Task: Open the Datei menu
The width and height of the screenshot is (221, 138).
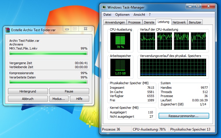Action: [x=107, y=15]
